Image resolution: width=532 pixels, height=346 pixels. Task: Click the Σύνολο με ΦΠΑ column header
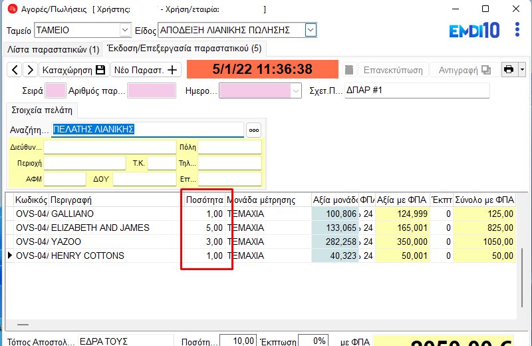(x=485, y=200)
